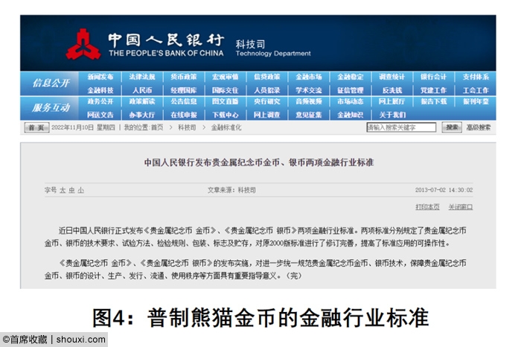Open the 网上展厅 page
Image resolution: width=521 pixels, height=347 pixels.
tap(392, 101)
